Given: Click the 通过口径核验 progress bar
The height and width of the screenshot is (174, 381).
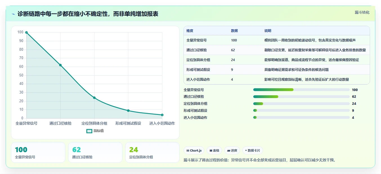Looking at the screenshot, I should click(301, 97).
